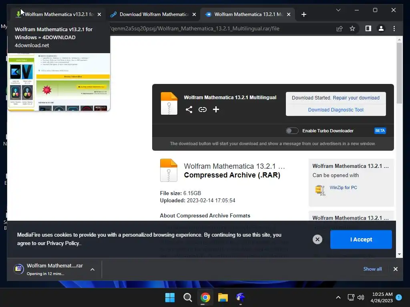Show hidden system tray icons
The width and height of the screenshot is (410, 307).
point(338,297)
